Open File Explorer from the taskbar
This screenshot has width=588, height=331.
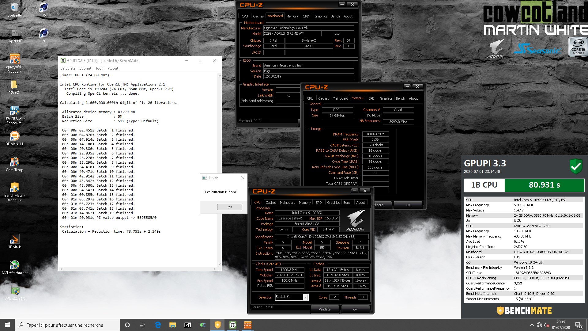tap(173, 325)
